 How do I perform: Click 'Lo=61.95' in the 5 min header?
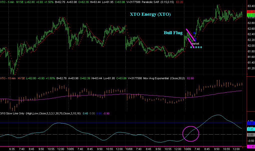(108, 2)
